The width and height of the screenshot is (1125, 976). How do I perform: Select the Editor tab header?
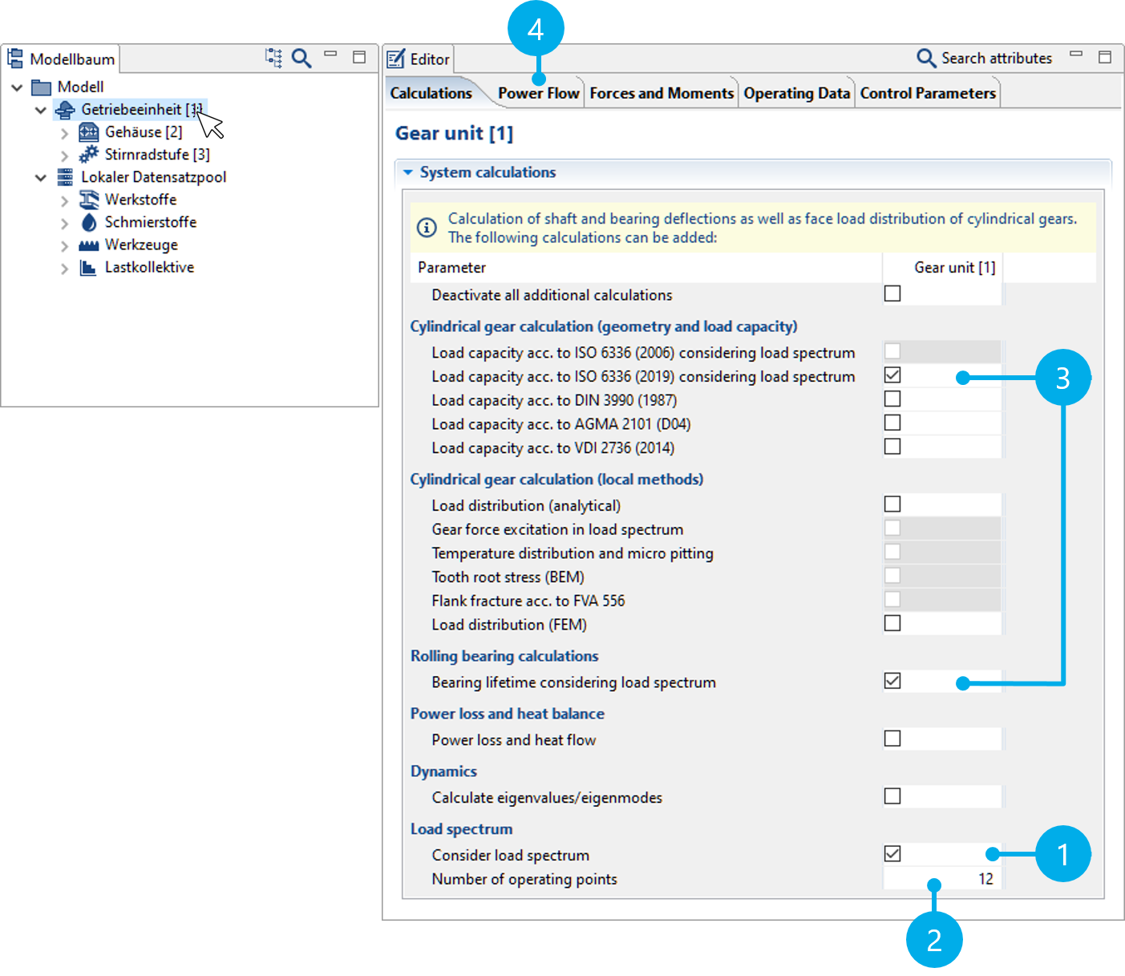419,59
